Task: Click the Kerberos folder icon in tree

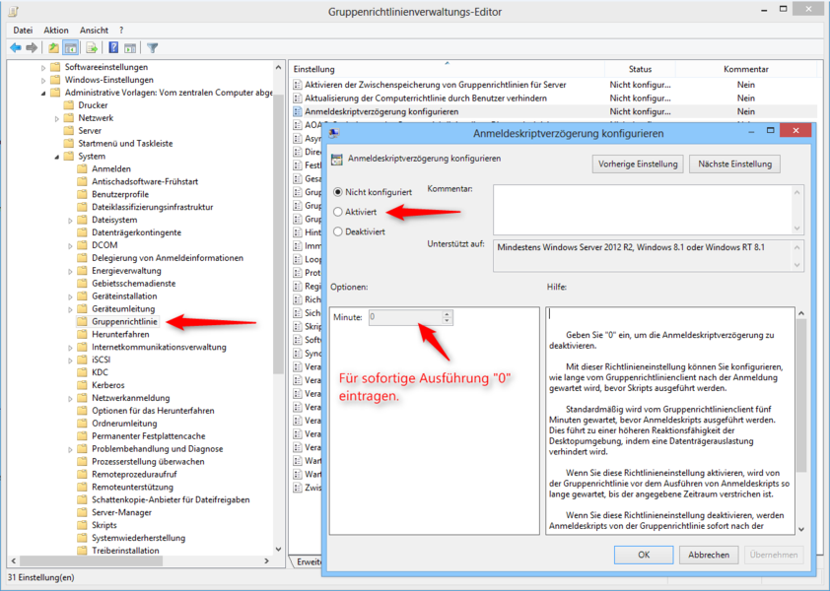Action: tap(83, 385)
